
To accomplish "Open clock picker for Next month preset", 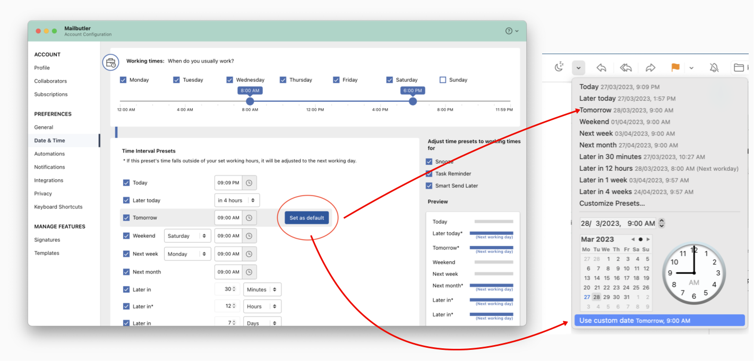I will click(249, 272).
